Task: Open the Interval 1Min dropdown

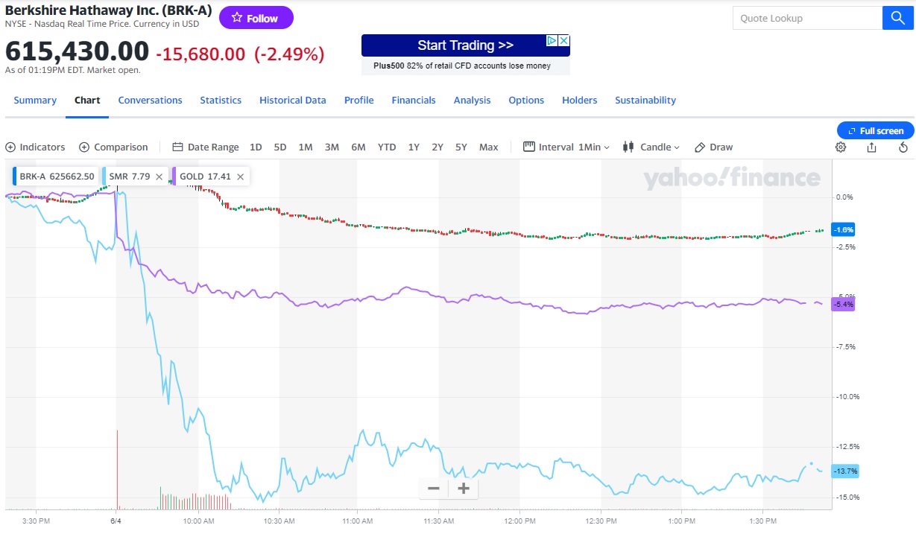Action: pos(566,147)
